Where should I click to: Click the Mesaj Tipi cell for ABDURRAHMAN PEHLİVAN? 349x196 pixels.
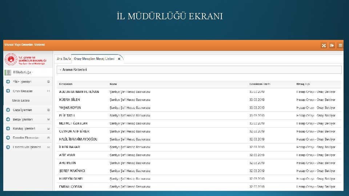pos(316,92)
